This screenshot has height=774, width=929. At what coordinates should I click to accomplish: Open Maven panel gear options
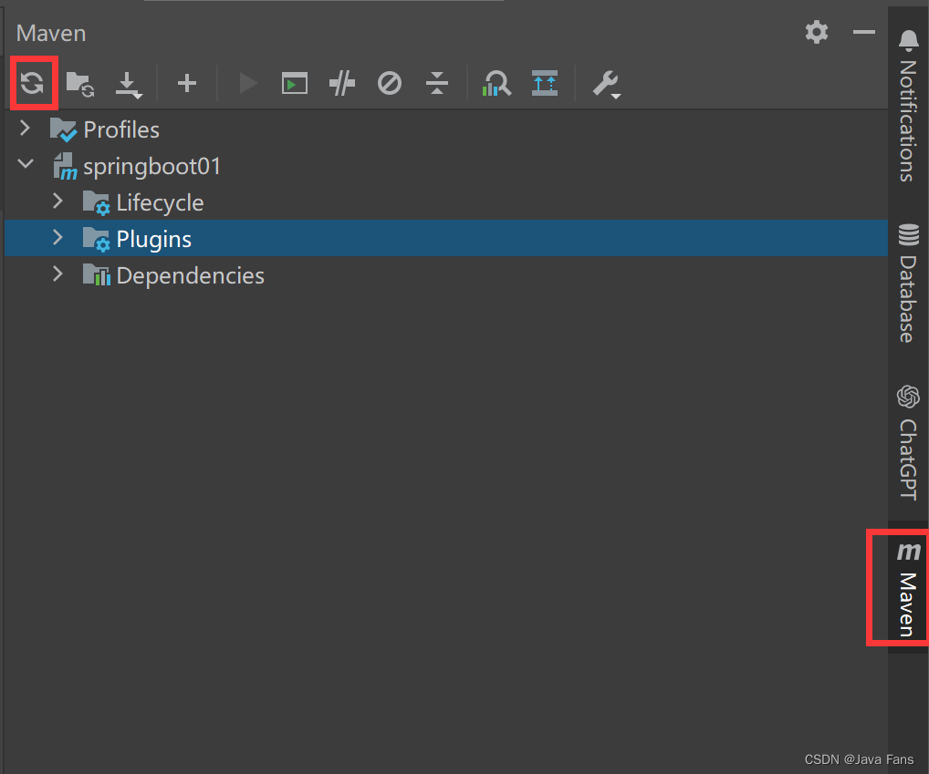[x=817, y=32]
